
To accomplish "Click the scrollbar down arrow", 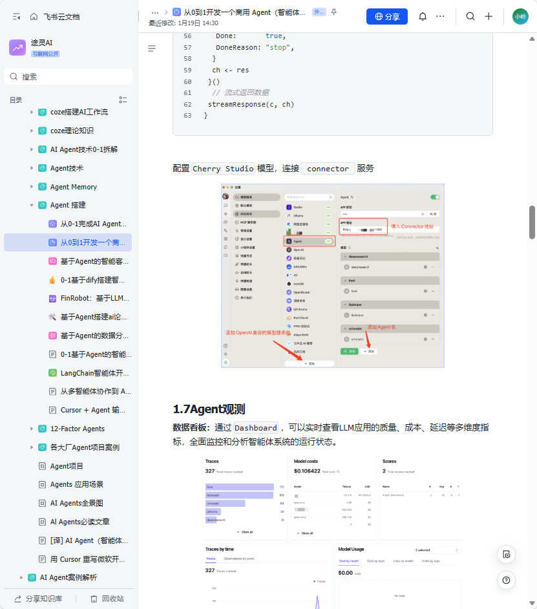I will click(x=532, y=603).
